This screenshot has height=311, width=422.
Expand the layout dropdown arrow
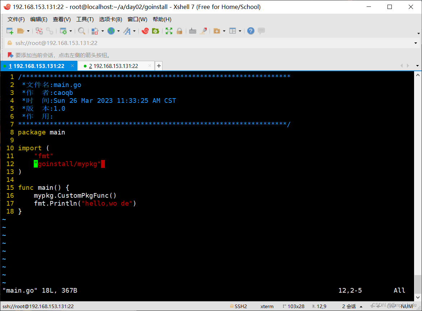coord(240,31)
